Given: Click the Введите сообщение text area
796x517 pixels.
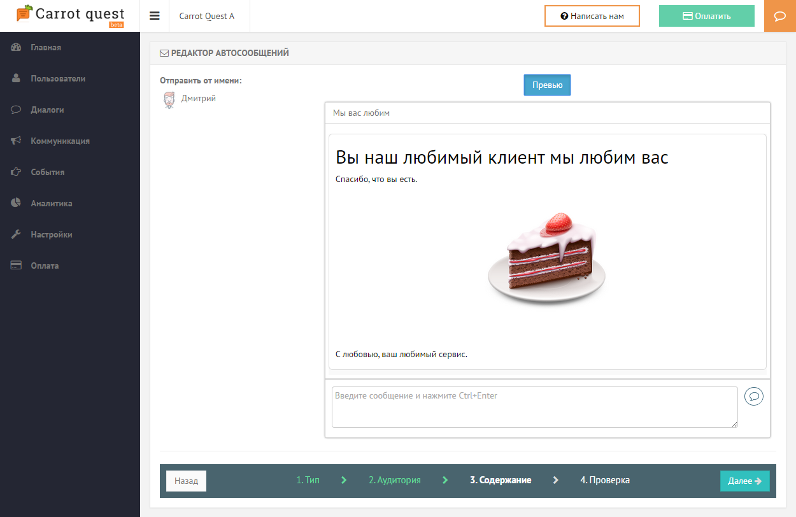Looking at the screenshot, I should coord(535,407).
